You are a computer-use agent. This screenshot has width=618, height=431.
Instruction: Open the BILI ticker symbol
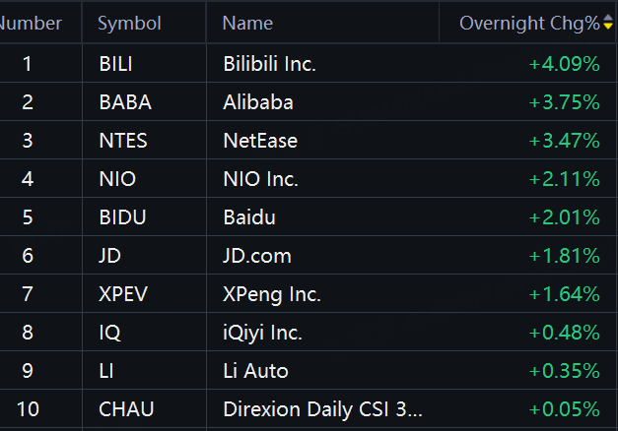pyautogui.click(x=115, y=64)
